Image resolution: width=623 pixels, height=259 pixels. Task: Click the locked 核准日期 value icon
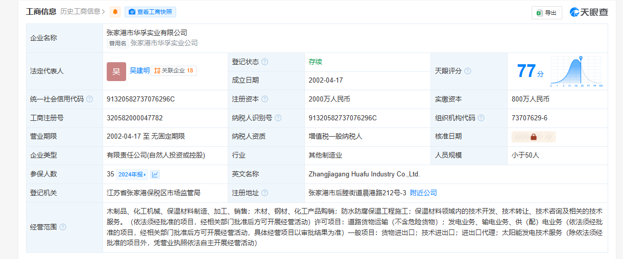[x=533, y=137]
